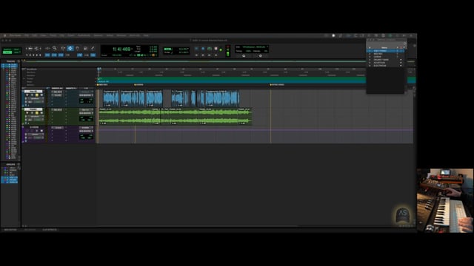Adjust the green master level meter in the transport
Image resolution: width=474 pixels, height=266 pixels.
228,54
